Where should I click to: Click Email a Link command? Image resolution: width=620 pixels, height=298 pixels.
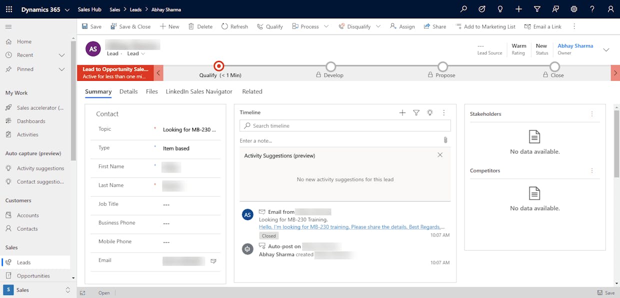tap(543, 26)
